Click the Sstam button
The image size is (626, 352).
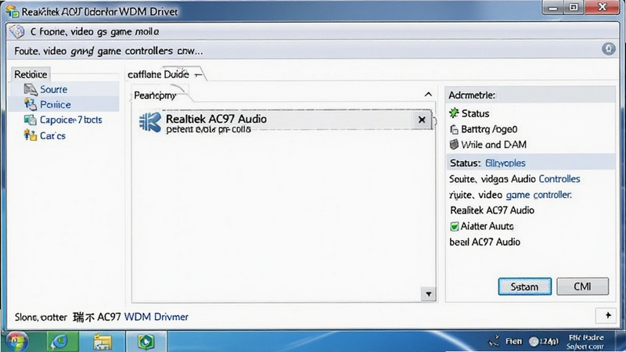pyautogui.click(x=524, y=286)
